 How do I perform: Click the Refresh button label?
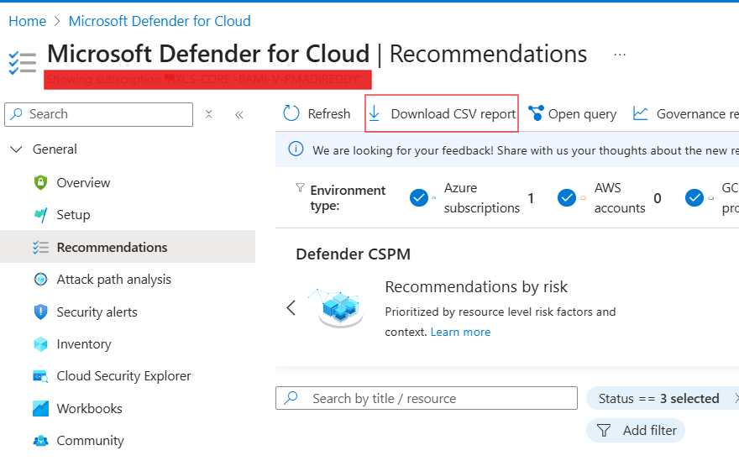pyautogui.click(x=329, y=113)
